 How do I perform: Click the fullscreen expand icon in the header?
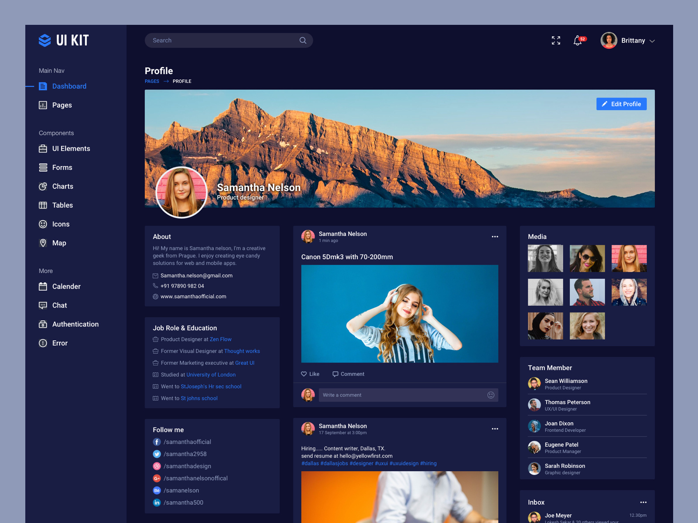555,40
